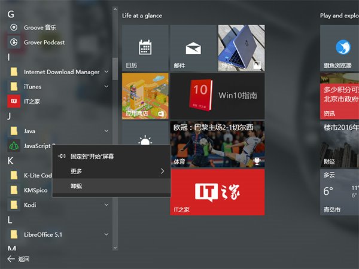Image resolution: width=359 pixels, height=269 pixels.
Task: Click the app list scrollbar down arrow
Action: coord(115,247)
